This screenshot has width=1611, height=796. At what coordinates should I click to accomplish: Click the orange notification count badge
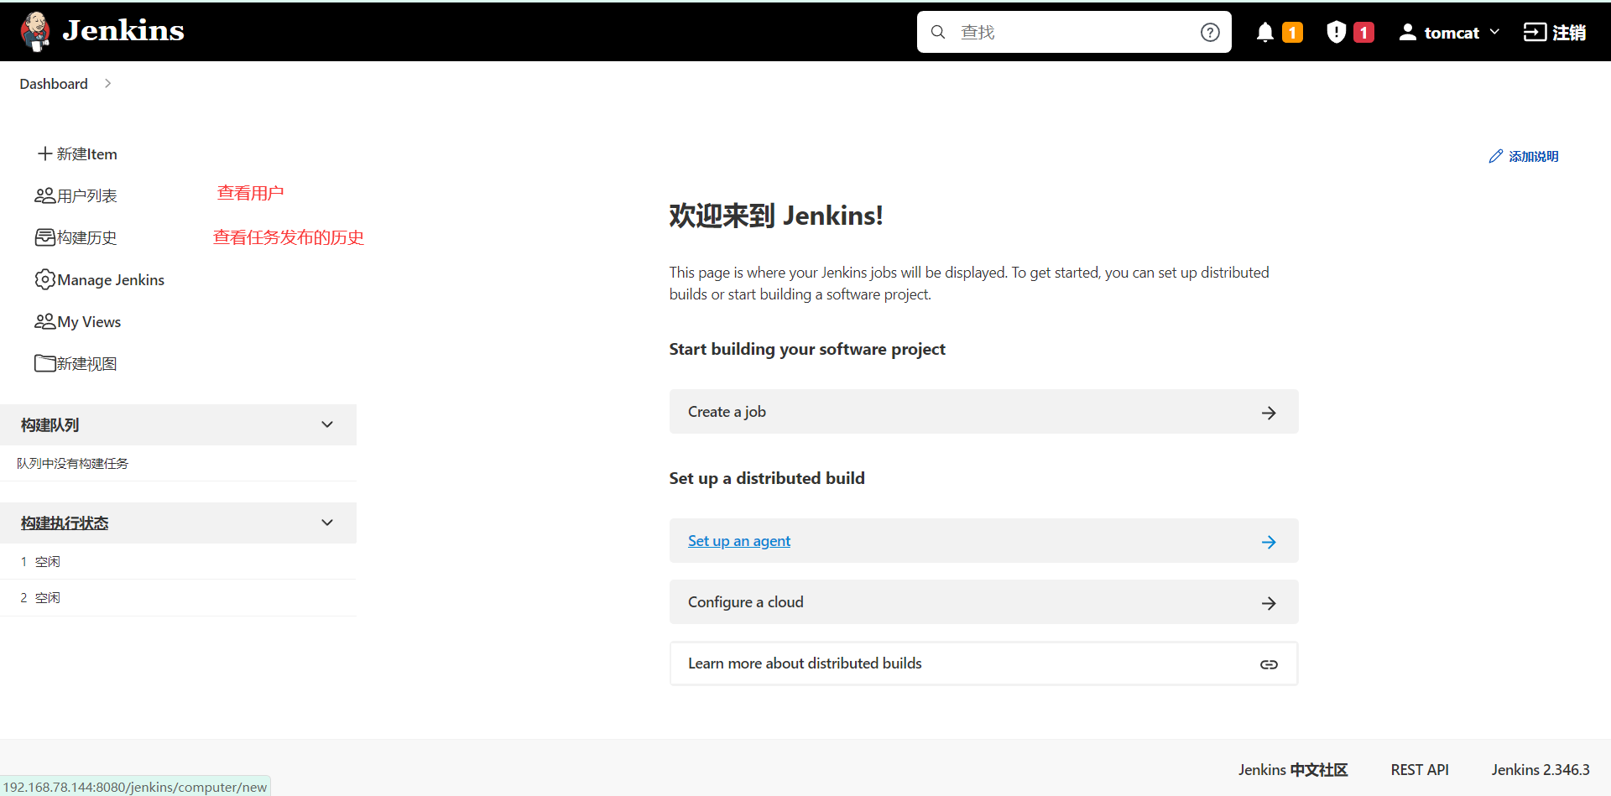pyautogui.click(x=1292, y=32)
